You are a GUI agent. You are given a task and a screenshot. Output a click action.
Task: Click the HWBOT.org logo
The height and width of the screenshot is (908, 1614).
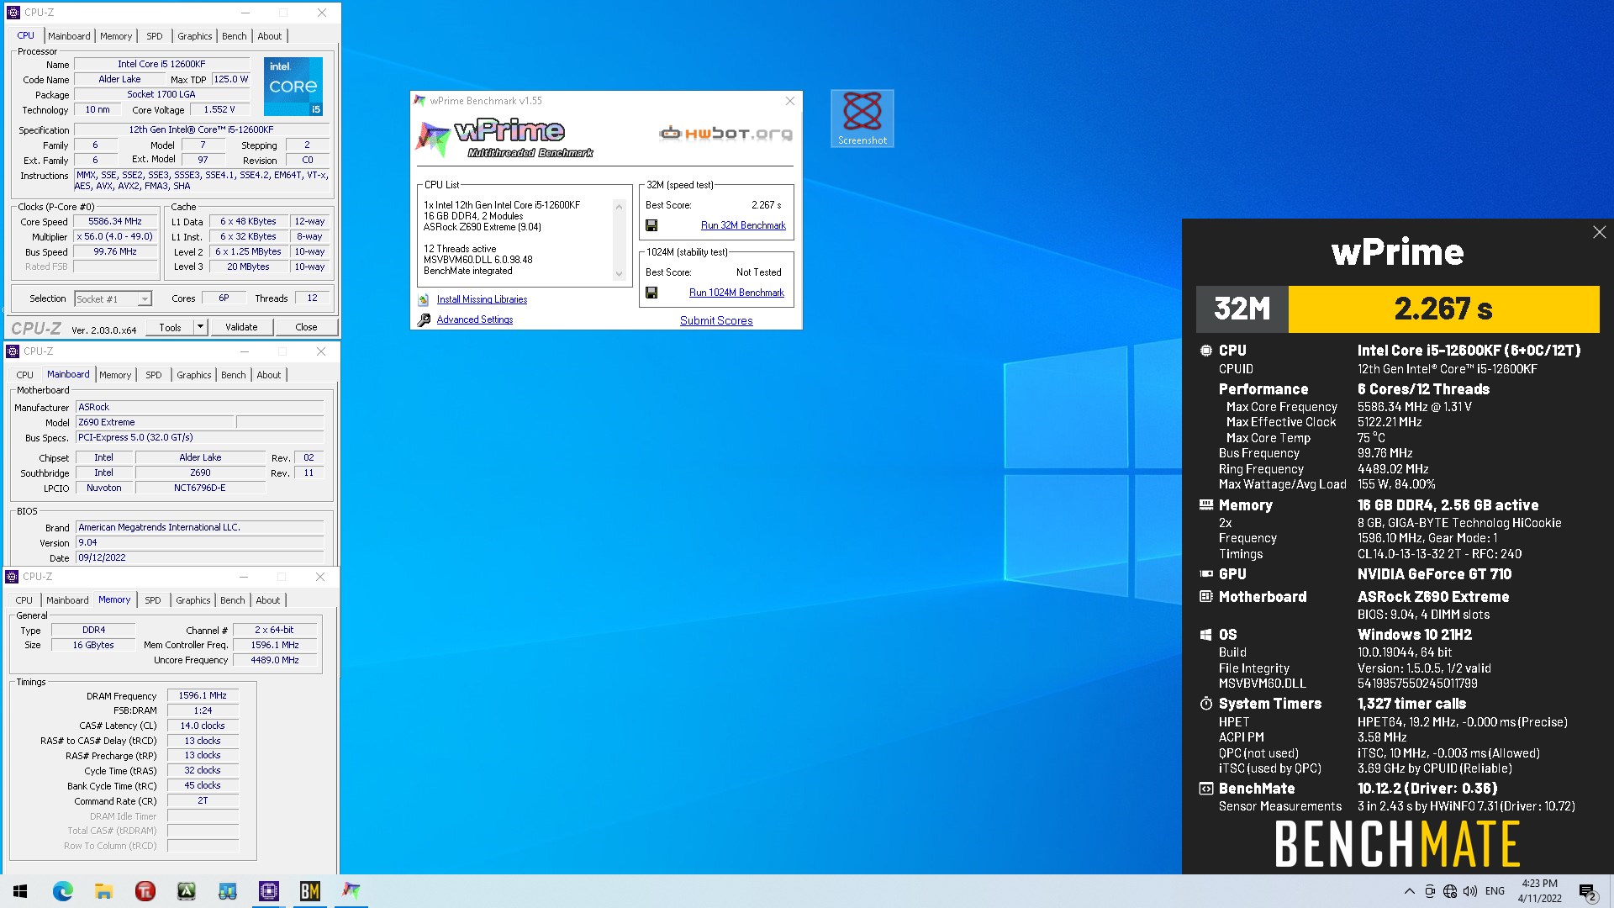point(725,133)
